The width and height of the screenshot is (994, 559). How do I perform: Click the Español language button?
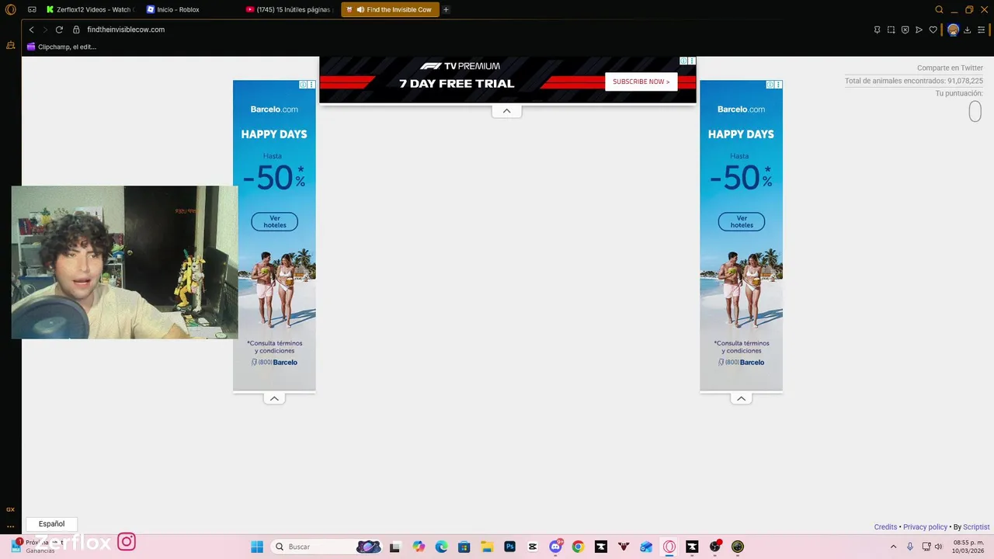(x=52, y=524)
